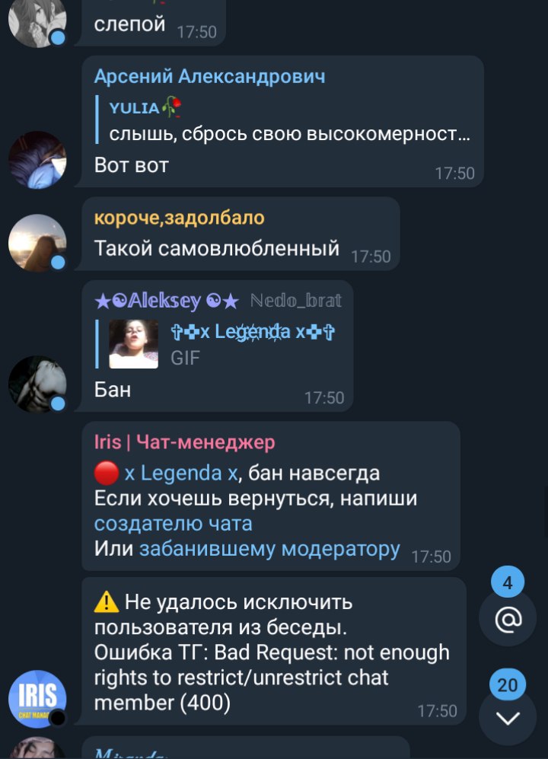The image size is (548, 759).
Task: Tap the unread count badge showing 20
Action: (x=508, y=684)
